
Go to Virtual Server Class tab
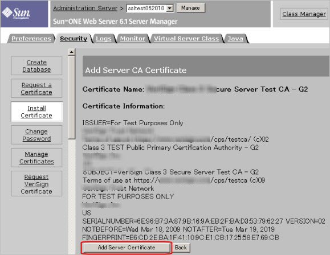click(186, 39)
